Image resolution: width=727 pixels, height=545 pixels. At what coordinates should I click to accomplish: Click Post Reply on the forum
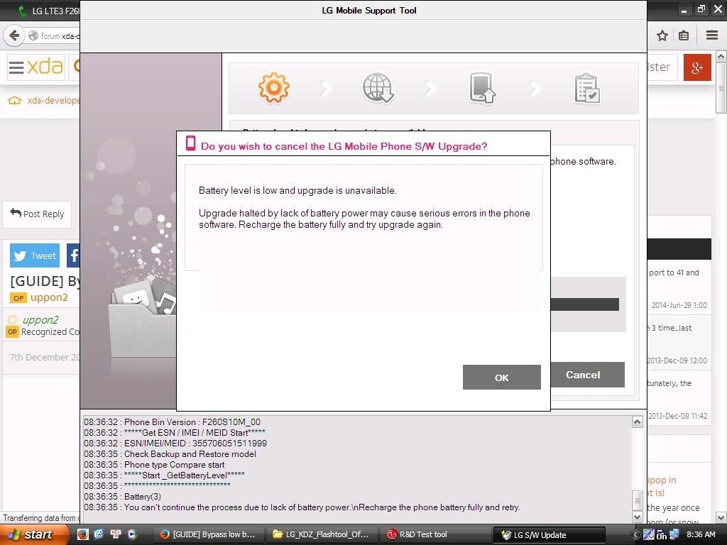37,214
